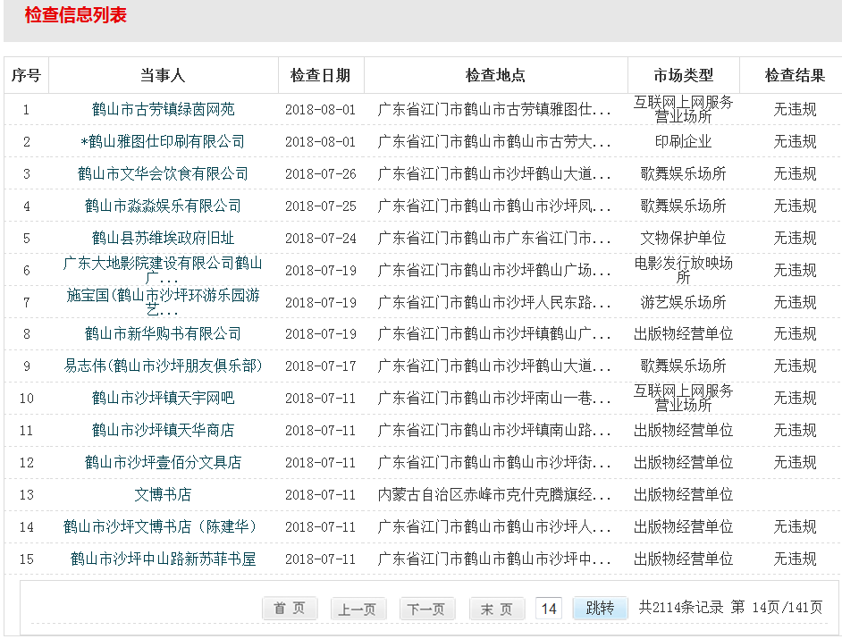842x639 pixels.
Task: Click the page number input field
Action: click(549, 609)
